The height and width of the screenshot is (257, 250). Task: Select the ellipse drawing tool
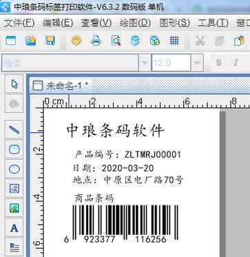click(x=14, y=169)
